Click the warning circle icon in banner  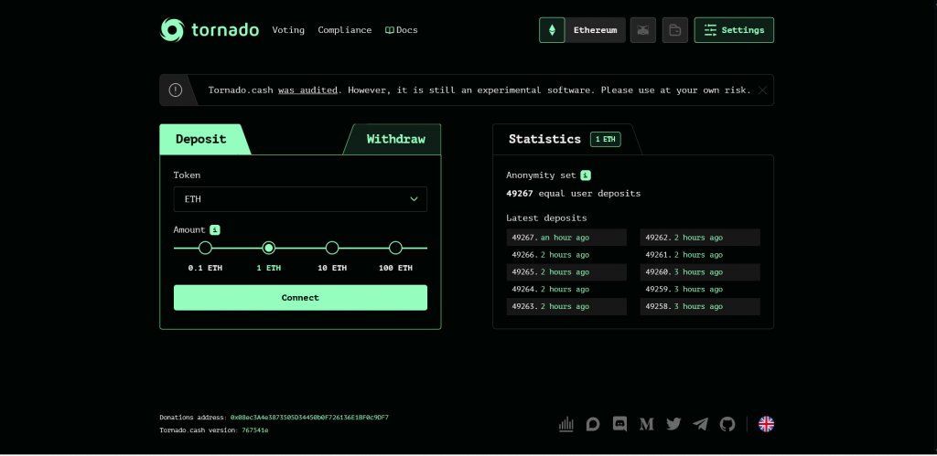(175, 90)
